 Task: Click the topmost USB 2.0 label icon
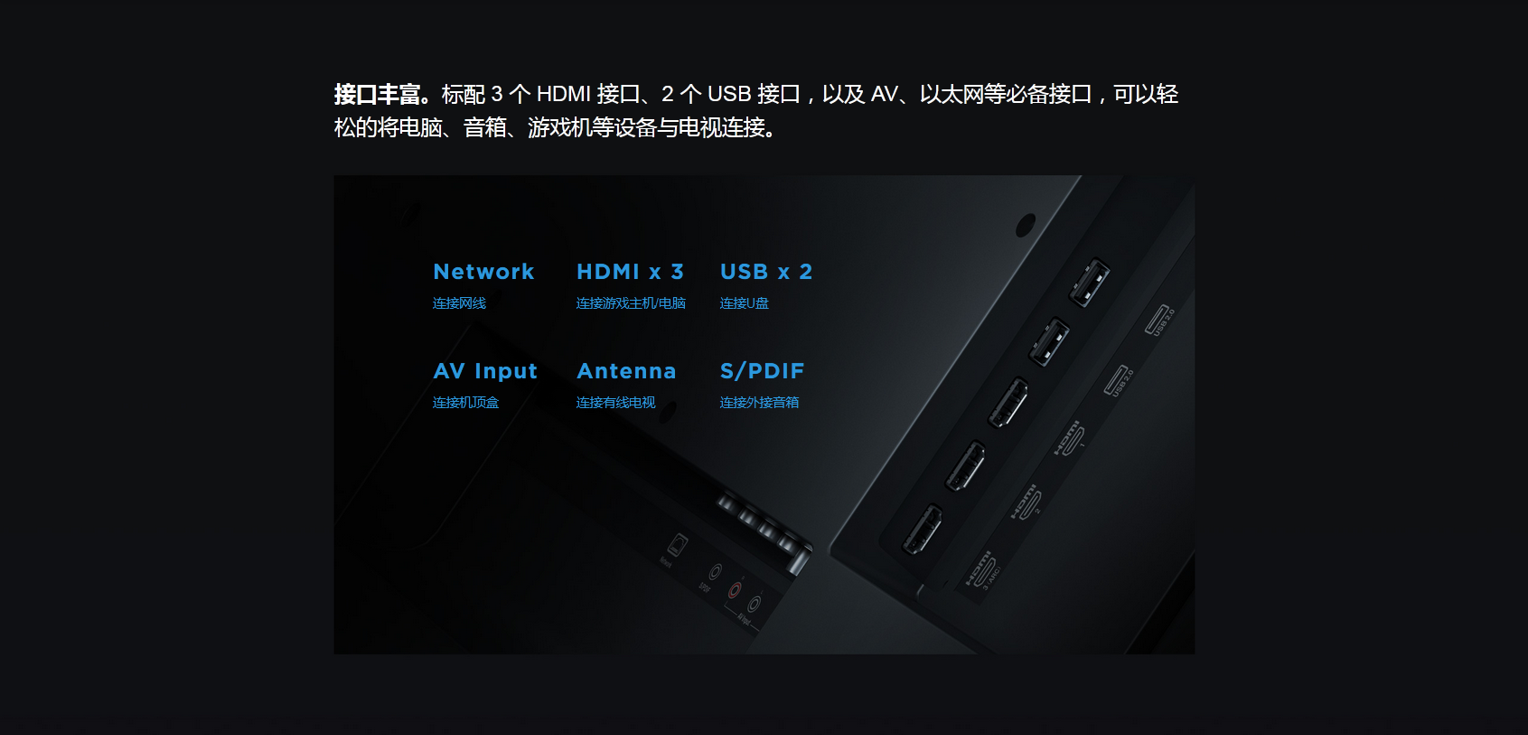(1160, 321)
